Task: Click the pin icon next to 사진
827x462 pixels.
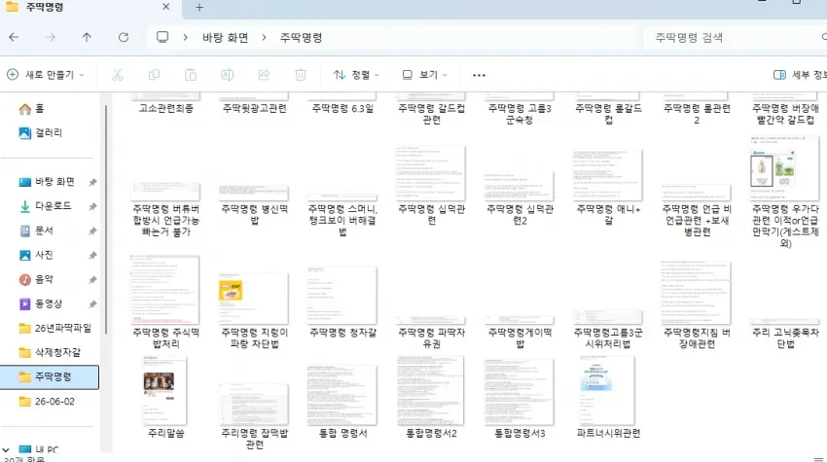Action: coord(92,256)
